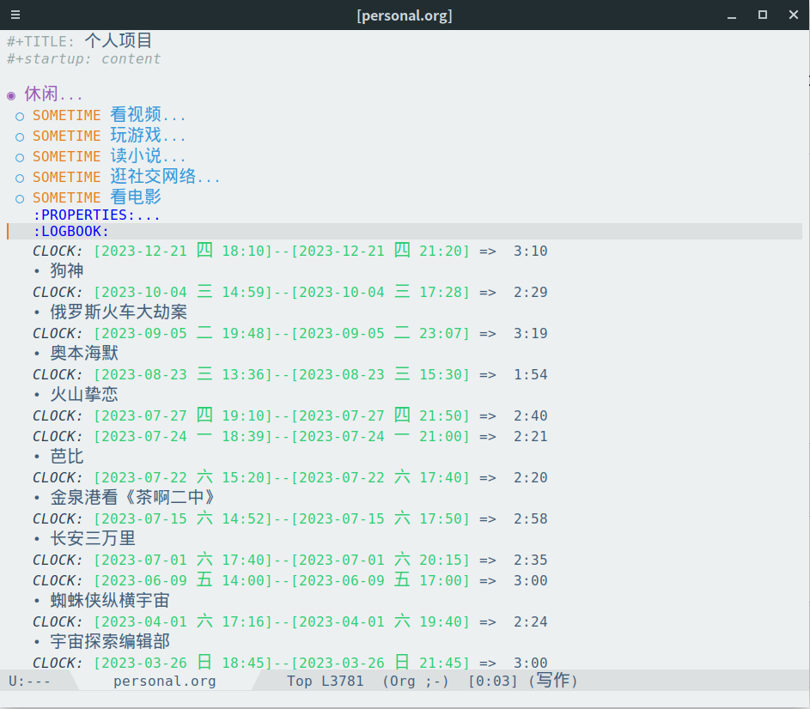Click the 蜘蛛侠纵横宇宙 list item
810x709 pixels.
pos(109,601)
